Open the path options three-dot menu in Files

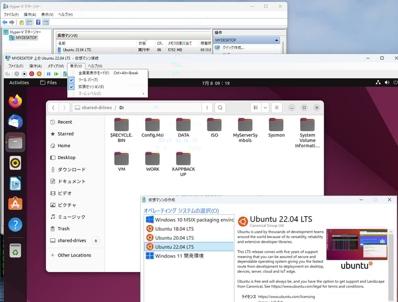click(207, 108)
